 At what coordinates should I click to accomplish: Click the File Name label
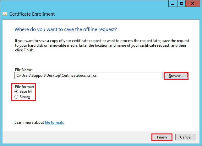(24, 70)
